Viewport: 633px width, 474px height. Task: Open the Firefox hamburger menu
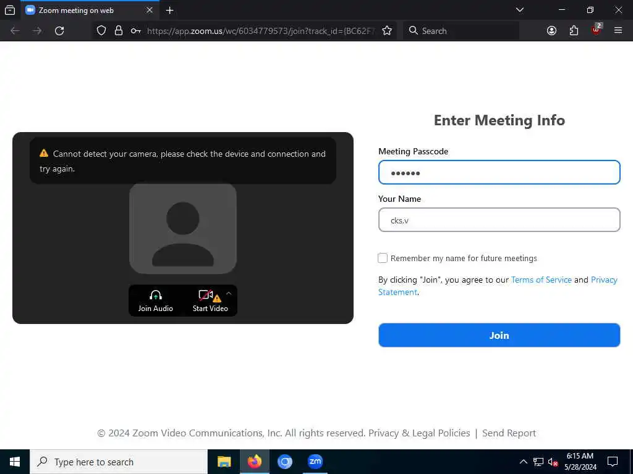point(618,31)
